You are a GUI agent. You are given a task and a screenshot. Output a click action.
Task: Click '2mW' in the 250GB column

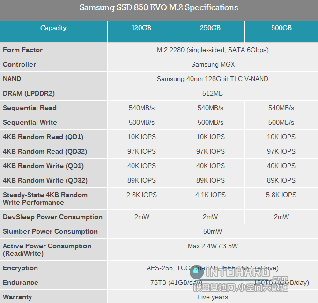click(210, 217)
